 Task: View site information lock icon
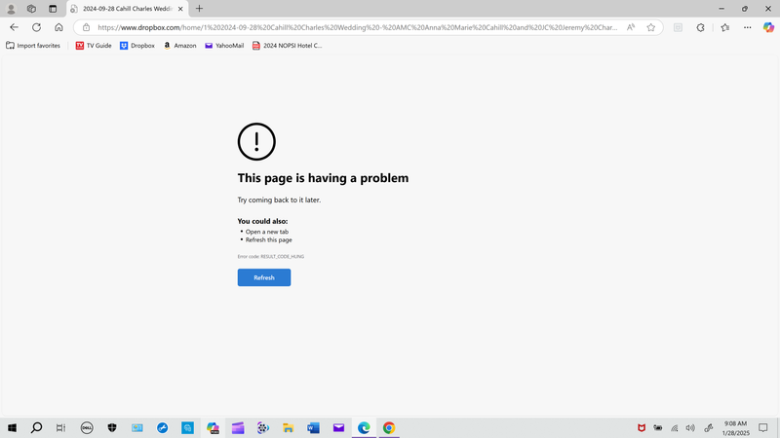(x=86, y=27)
